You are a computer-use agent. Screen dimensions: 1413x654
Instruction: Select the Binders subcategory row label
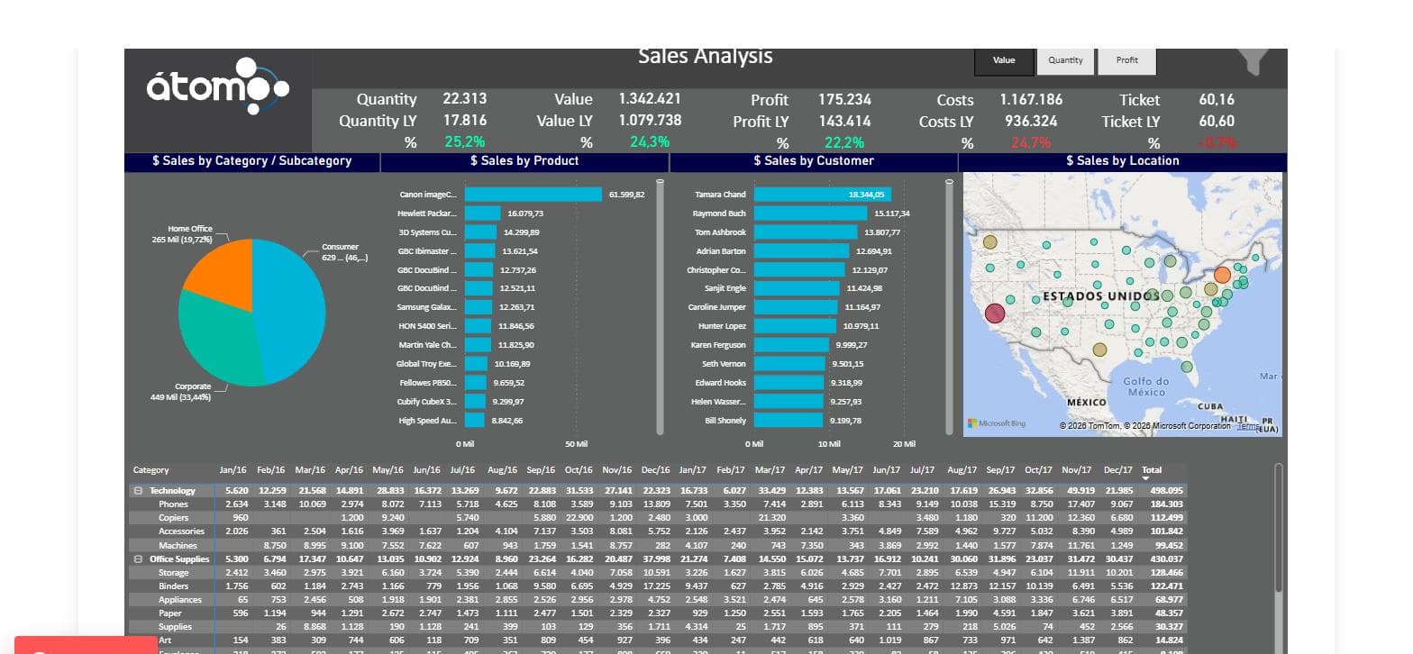[x=174, y=586]
